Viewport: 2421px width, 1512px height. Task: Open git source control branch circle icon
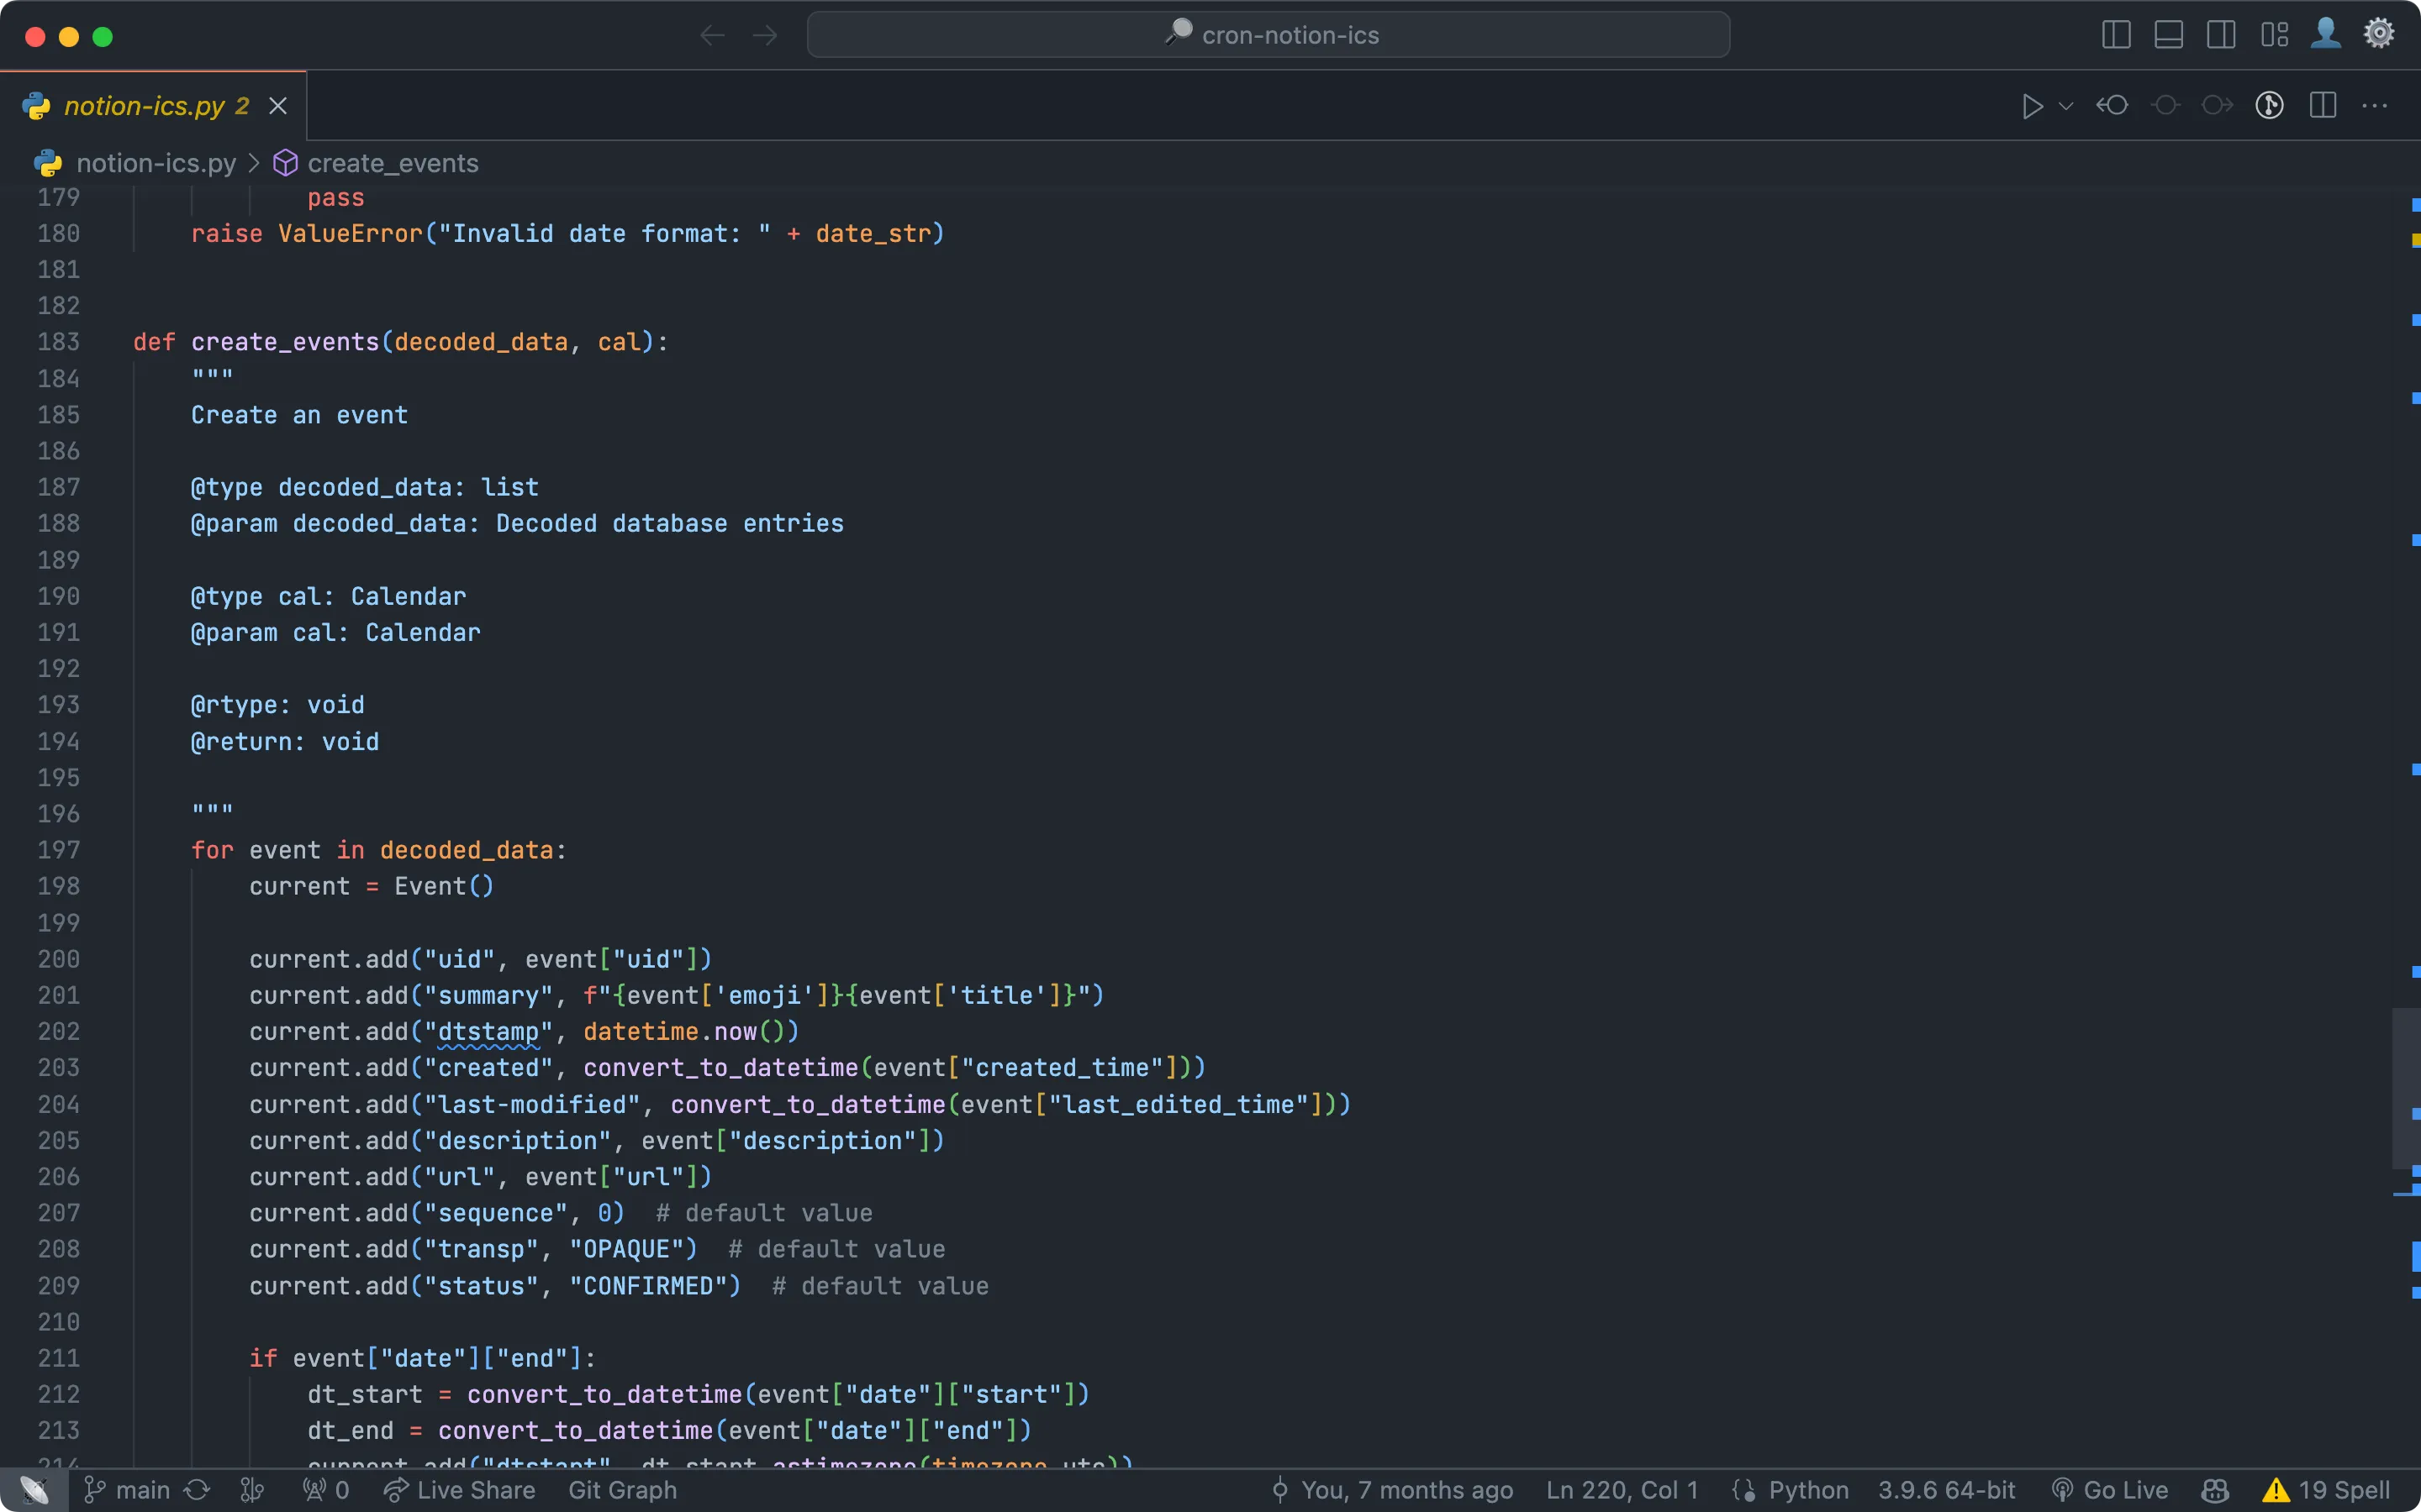coord(2270,105)
